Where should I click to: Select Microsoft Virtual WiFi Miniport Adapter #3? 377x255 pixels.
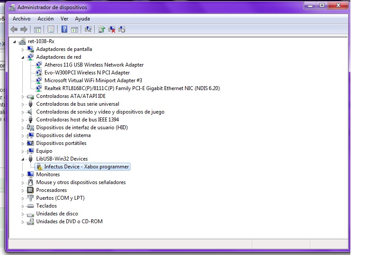pyautogui.click(x=93, y=81)
